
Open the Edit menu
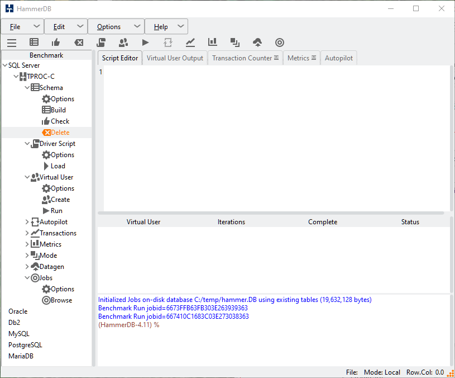pos(66,26)
